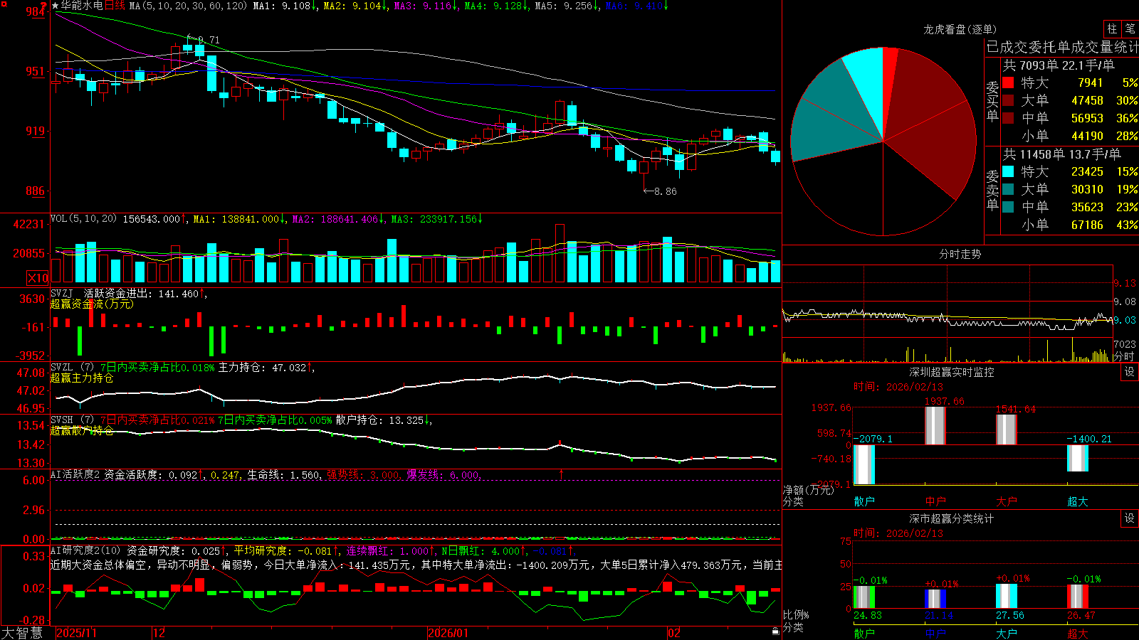Click the 龙虎看盘(逐单) panel title
This screenshot has height=640, width=1139.
point(960,29)
